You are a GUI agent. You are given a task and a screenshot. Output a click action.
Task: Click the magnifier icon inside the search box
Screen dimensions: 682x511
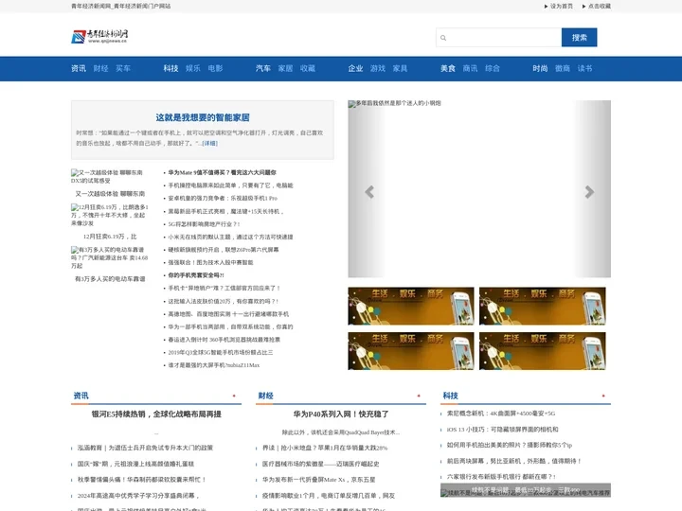tap(443, 38)
